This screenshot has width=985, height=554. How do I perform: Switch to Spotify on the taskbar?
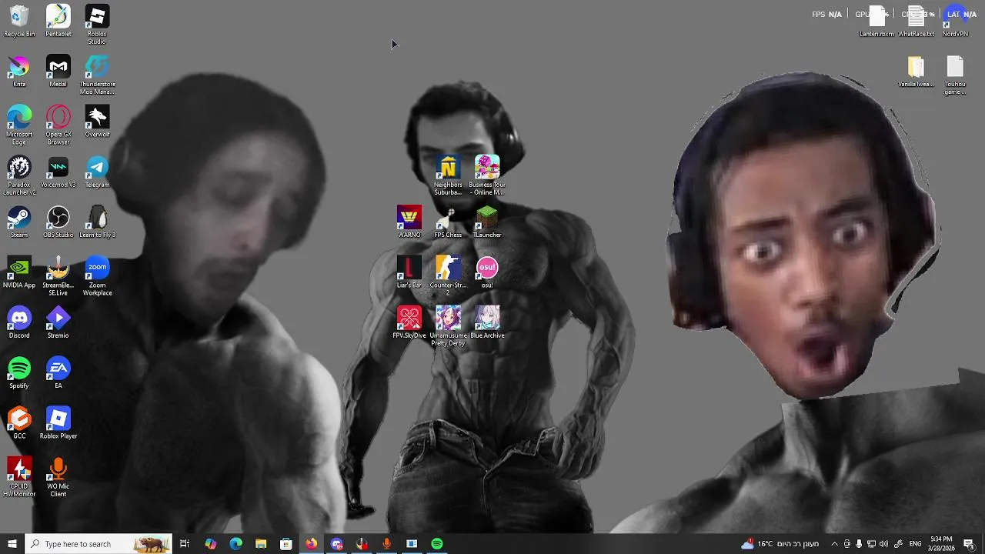point(437,544)
